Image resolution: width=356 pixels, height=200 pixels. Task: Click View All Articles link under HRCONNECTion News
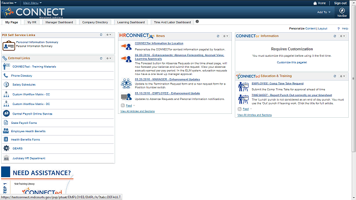coord(137,111)
